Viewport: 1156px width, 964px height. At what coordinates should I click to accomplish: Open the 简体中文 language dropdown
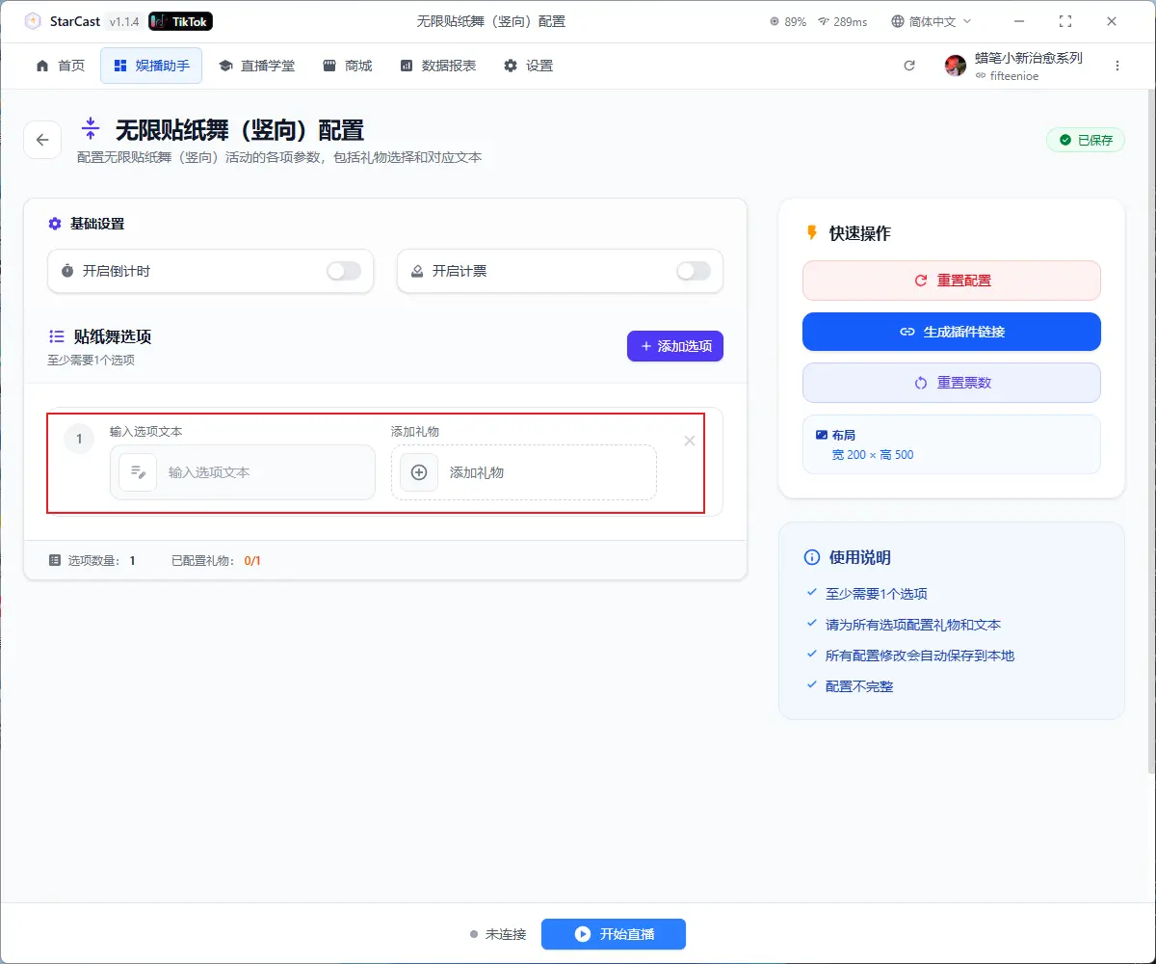point(932,21)
